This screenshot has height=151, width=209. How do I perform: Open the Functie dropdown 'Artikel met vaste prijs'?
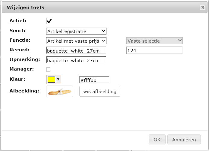(x=76, y=41)
